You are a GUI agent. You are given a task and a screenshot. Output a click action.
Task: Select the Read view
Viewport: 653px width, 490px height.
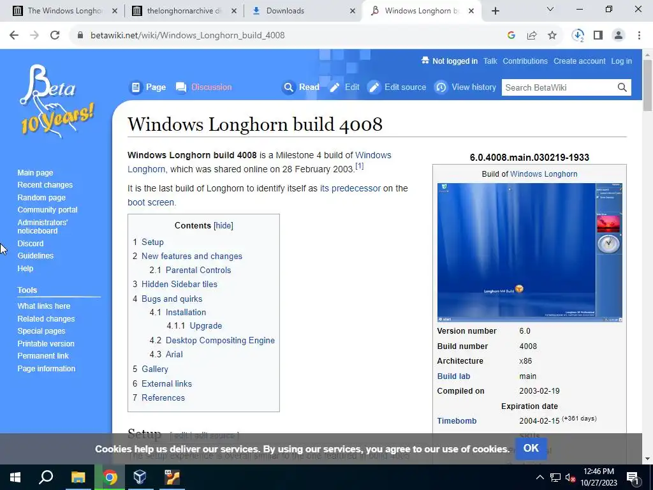tap(300, 87)
